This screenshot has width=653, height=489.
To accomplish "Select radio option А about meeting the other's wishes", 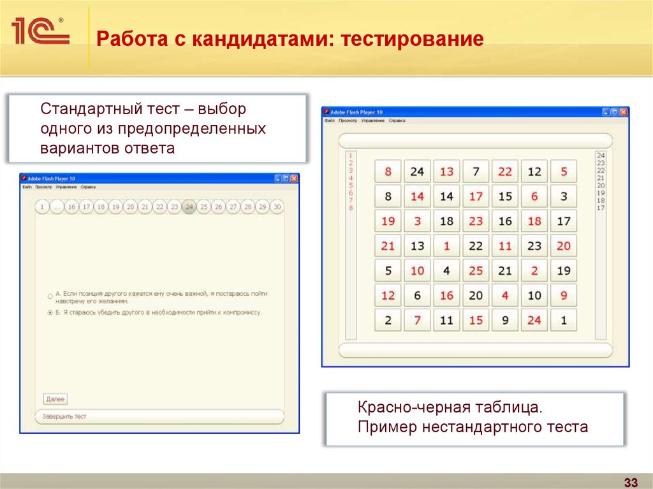I will [50, 296].
